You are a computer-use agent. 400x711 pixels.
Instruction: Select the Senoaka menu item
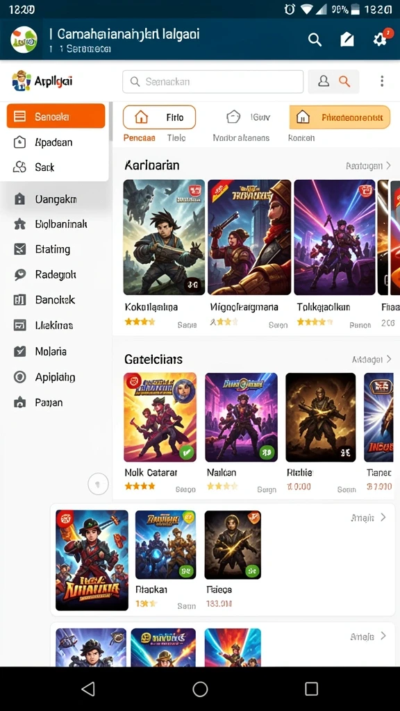(x=56, y=117)
